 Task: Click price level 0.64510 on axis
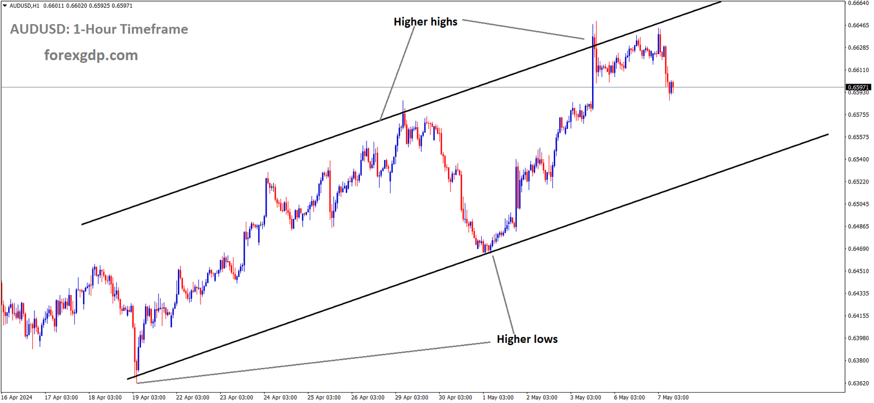click(x=858, y=271)
